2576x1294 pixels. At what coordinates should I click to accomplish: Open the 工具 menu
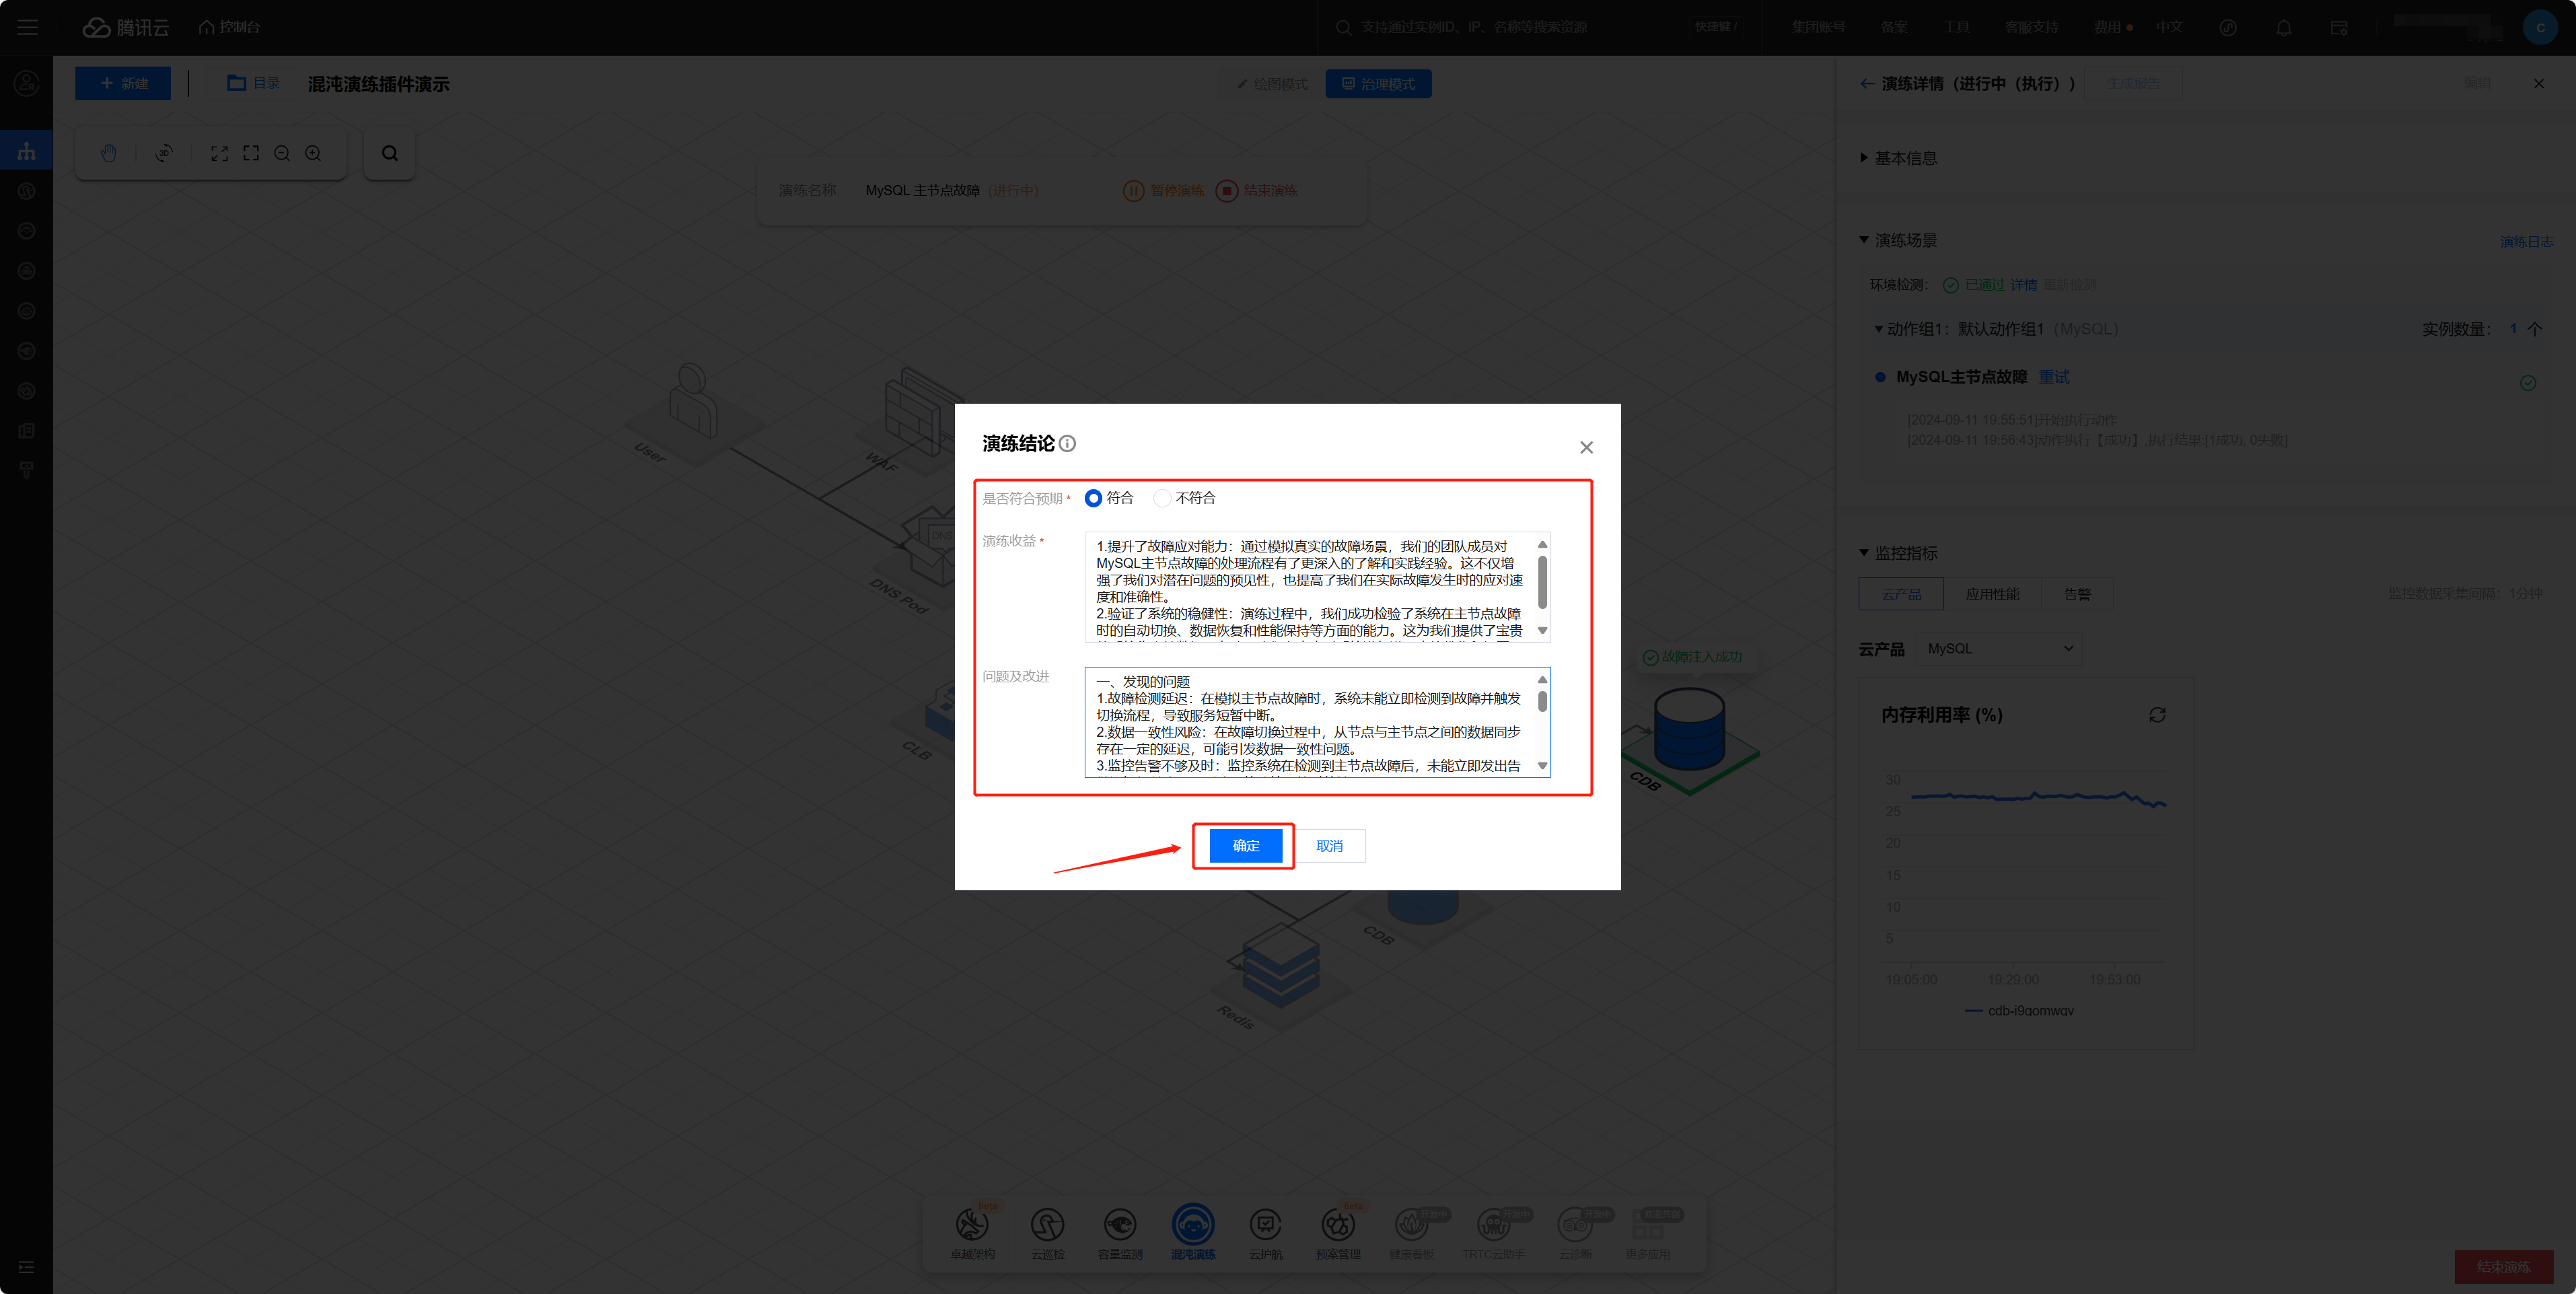tap(1957, 27)
